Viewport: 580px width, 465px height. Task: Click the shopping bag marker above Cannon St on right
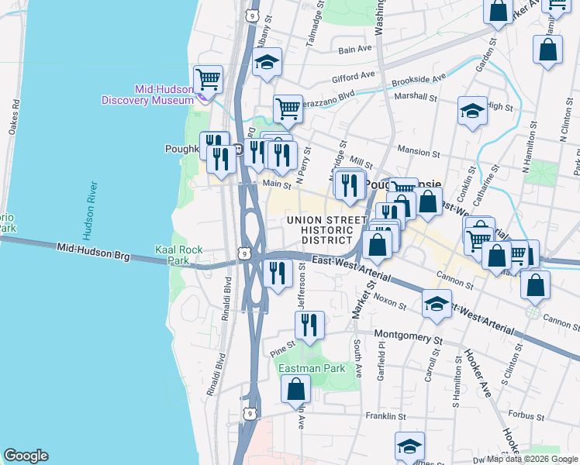tap(535, 286)
